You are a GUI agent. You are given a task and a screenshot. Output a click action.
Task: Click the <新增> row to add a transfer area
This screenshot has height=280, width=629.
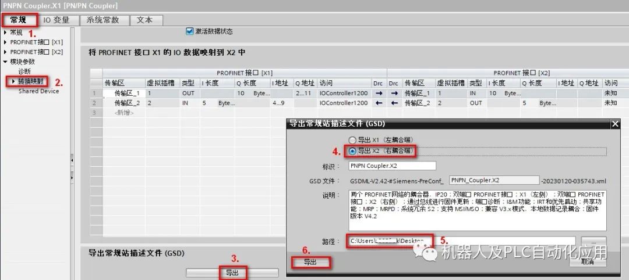click(x=124, y=113)
